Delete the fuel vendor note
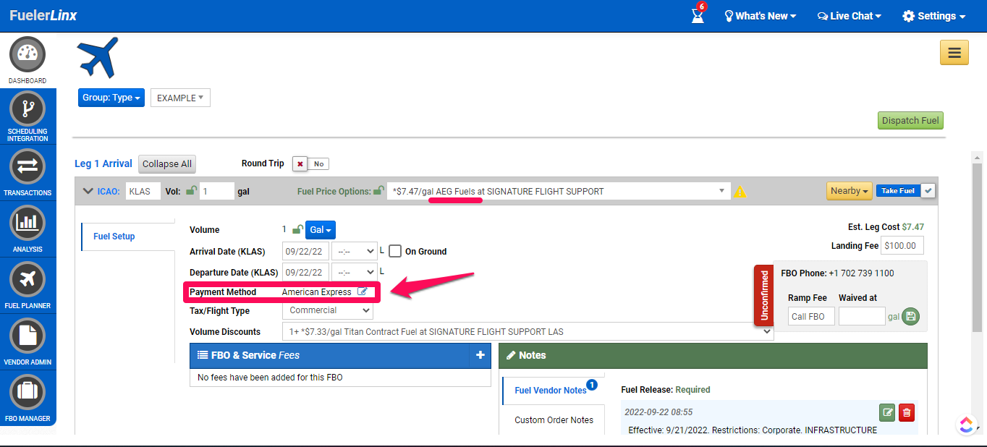The image size is (987, 447). pos(907,412)
